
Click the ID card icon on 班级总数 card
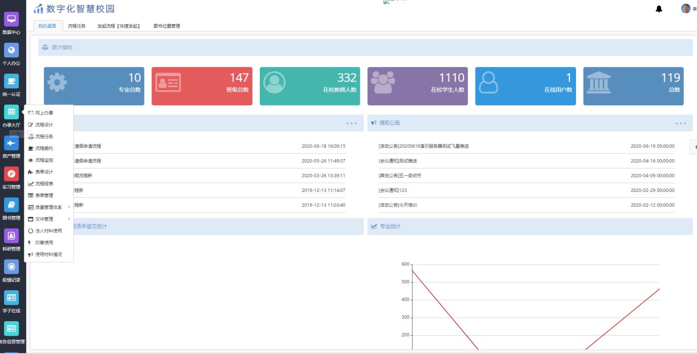pos(168,83)
